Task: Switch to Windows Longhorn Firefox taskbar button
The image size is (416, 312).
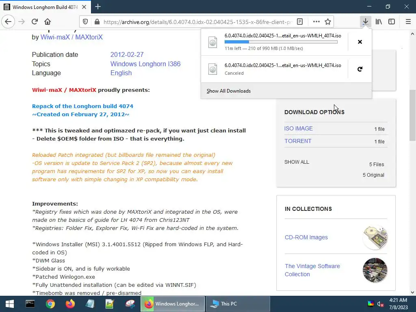Action: pyautogui.click(x=172, y=304)
